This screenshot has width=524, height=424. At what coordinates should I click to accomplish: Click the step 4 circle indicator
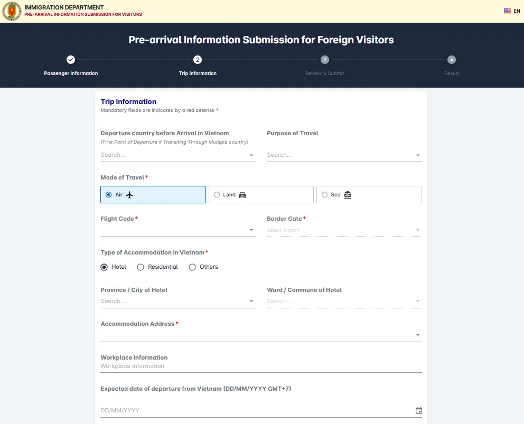click(452, 60)
